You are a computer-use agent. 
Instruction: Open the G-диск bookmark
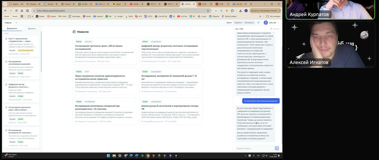[202, 16]
